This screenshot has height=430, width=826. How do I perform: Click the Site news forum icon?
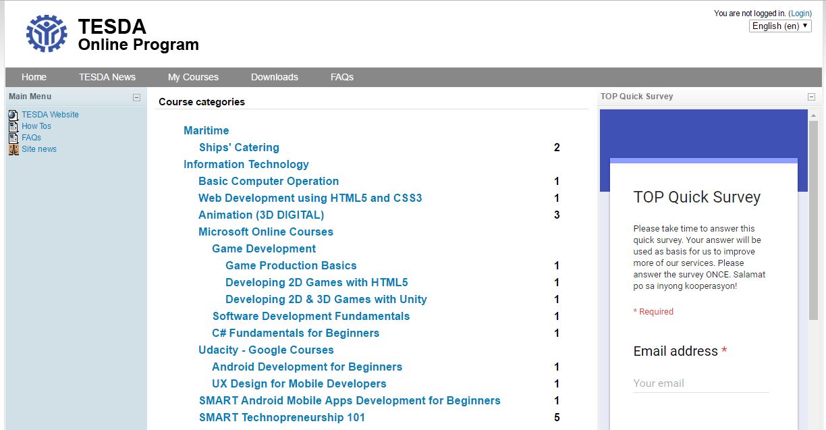(x=13, y=149)
